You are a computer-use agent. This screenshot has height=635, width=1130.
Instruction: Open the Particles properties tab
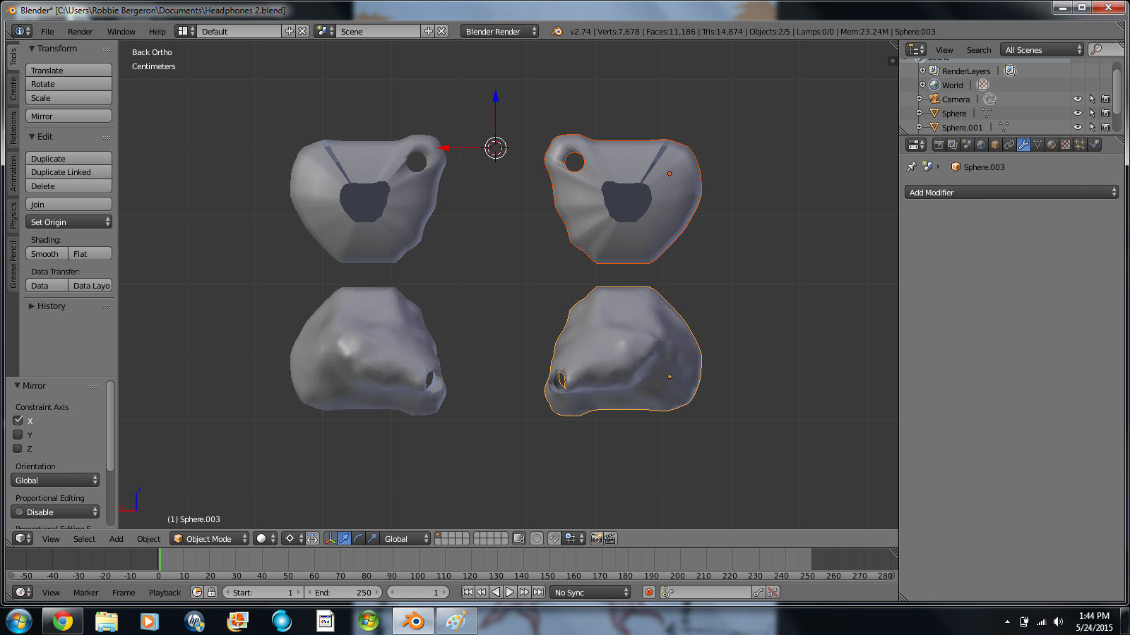tap(1080, 145)
